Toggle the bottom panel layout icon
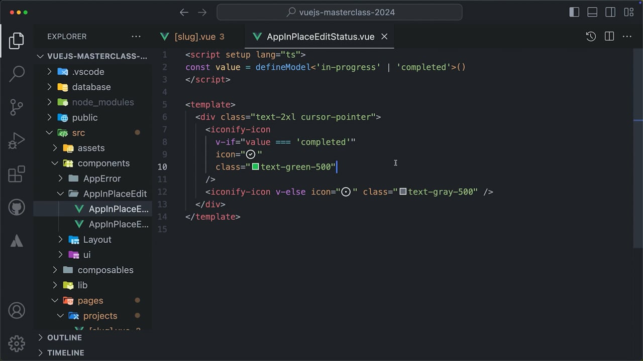Screen dimensions: 643x361 (x=592, y=12)
